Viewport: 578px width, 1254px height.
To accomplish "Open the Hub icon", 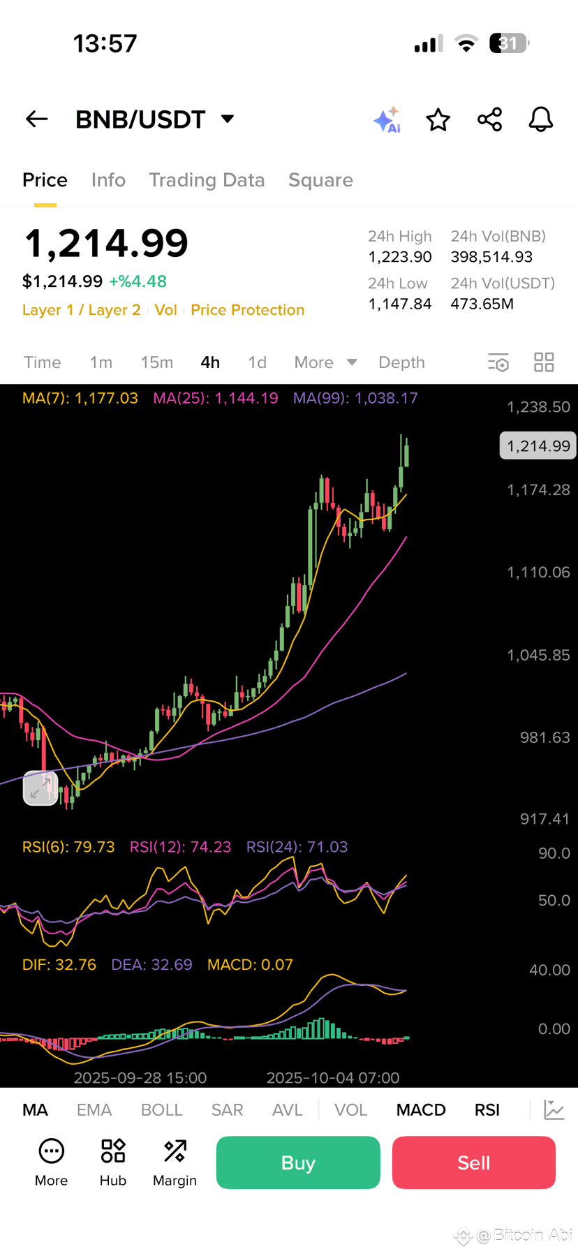I will point(113,1151).
